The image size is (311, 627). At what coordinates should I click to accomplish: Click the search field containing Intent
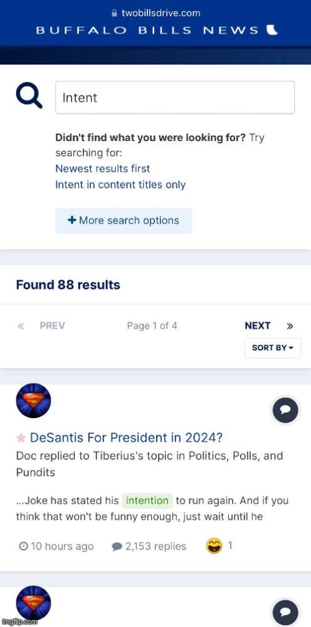(x=175, y=98)
